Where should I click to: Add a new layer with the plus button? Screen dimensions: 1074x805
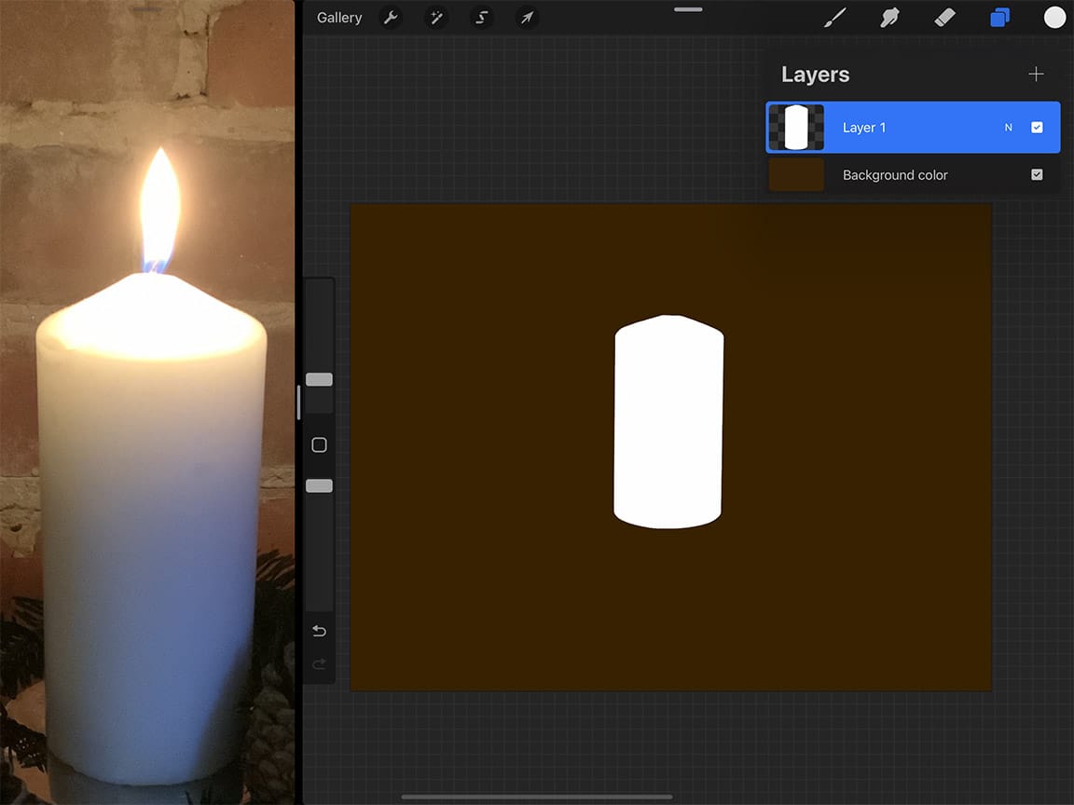click(1036, 74)
